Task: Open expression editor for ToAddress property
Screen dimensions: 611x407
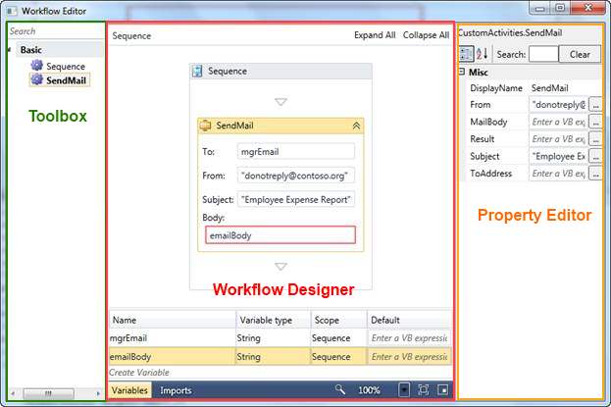Action: point(595,173)
